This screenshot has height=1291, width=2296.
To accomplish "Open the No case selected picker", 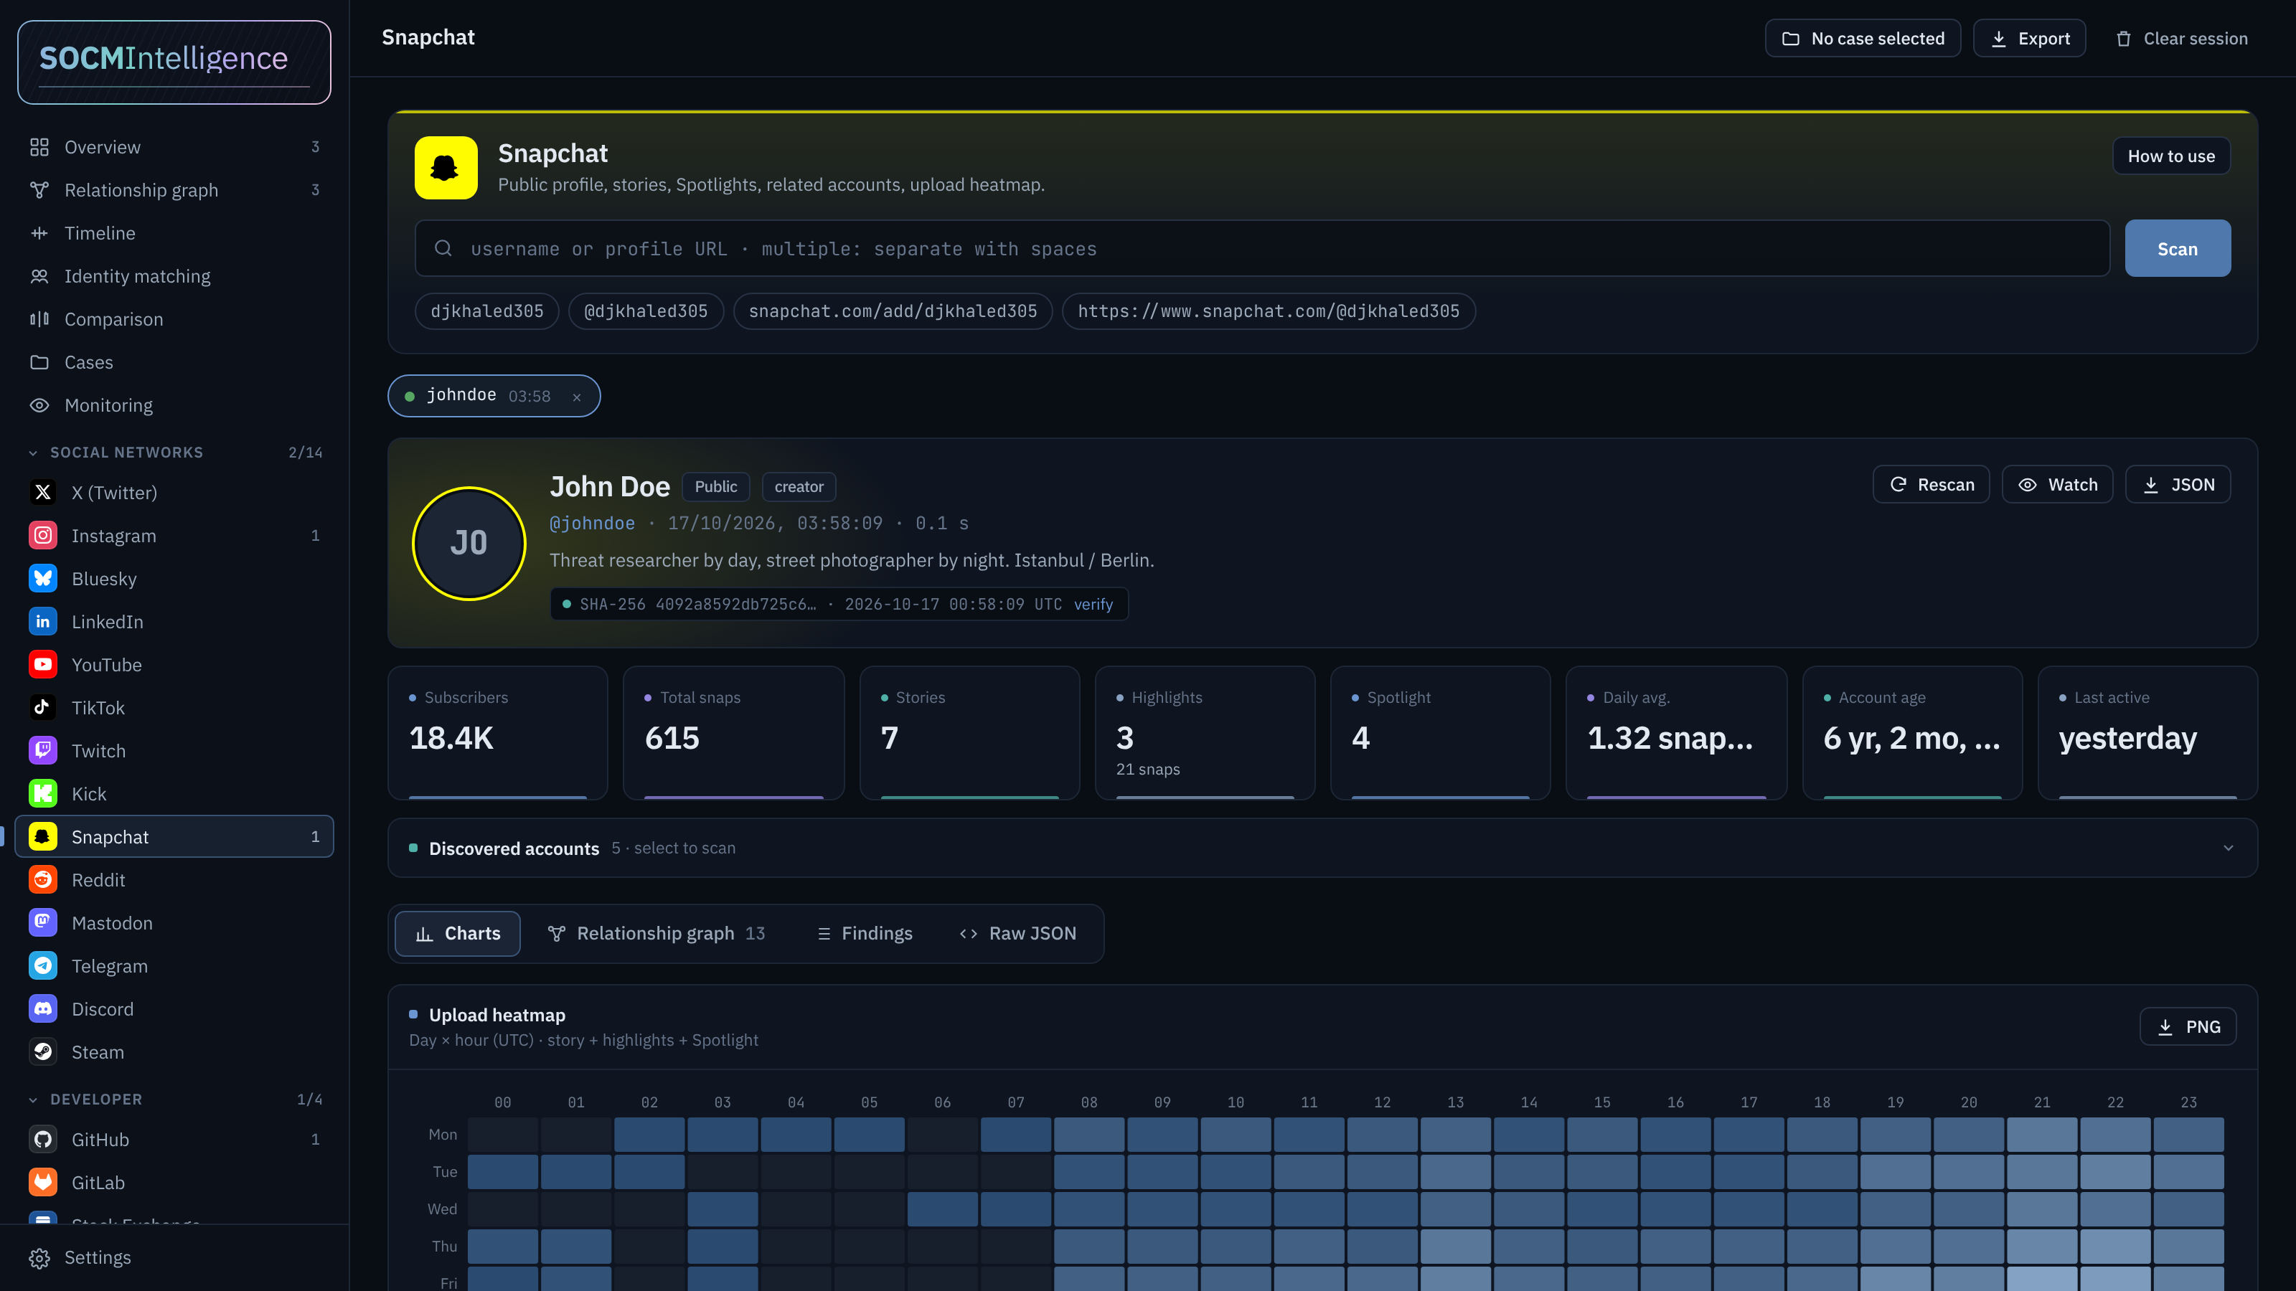I will coord(1863,38).
